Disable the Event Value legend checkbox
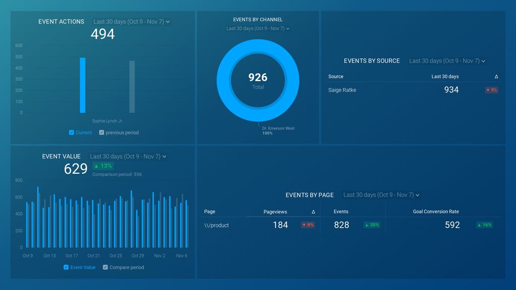The width and height of the screenshot is (516, 290). pos(66,267)
